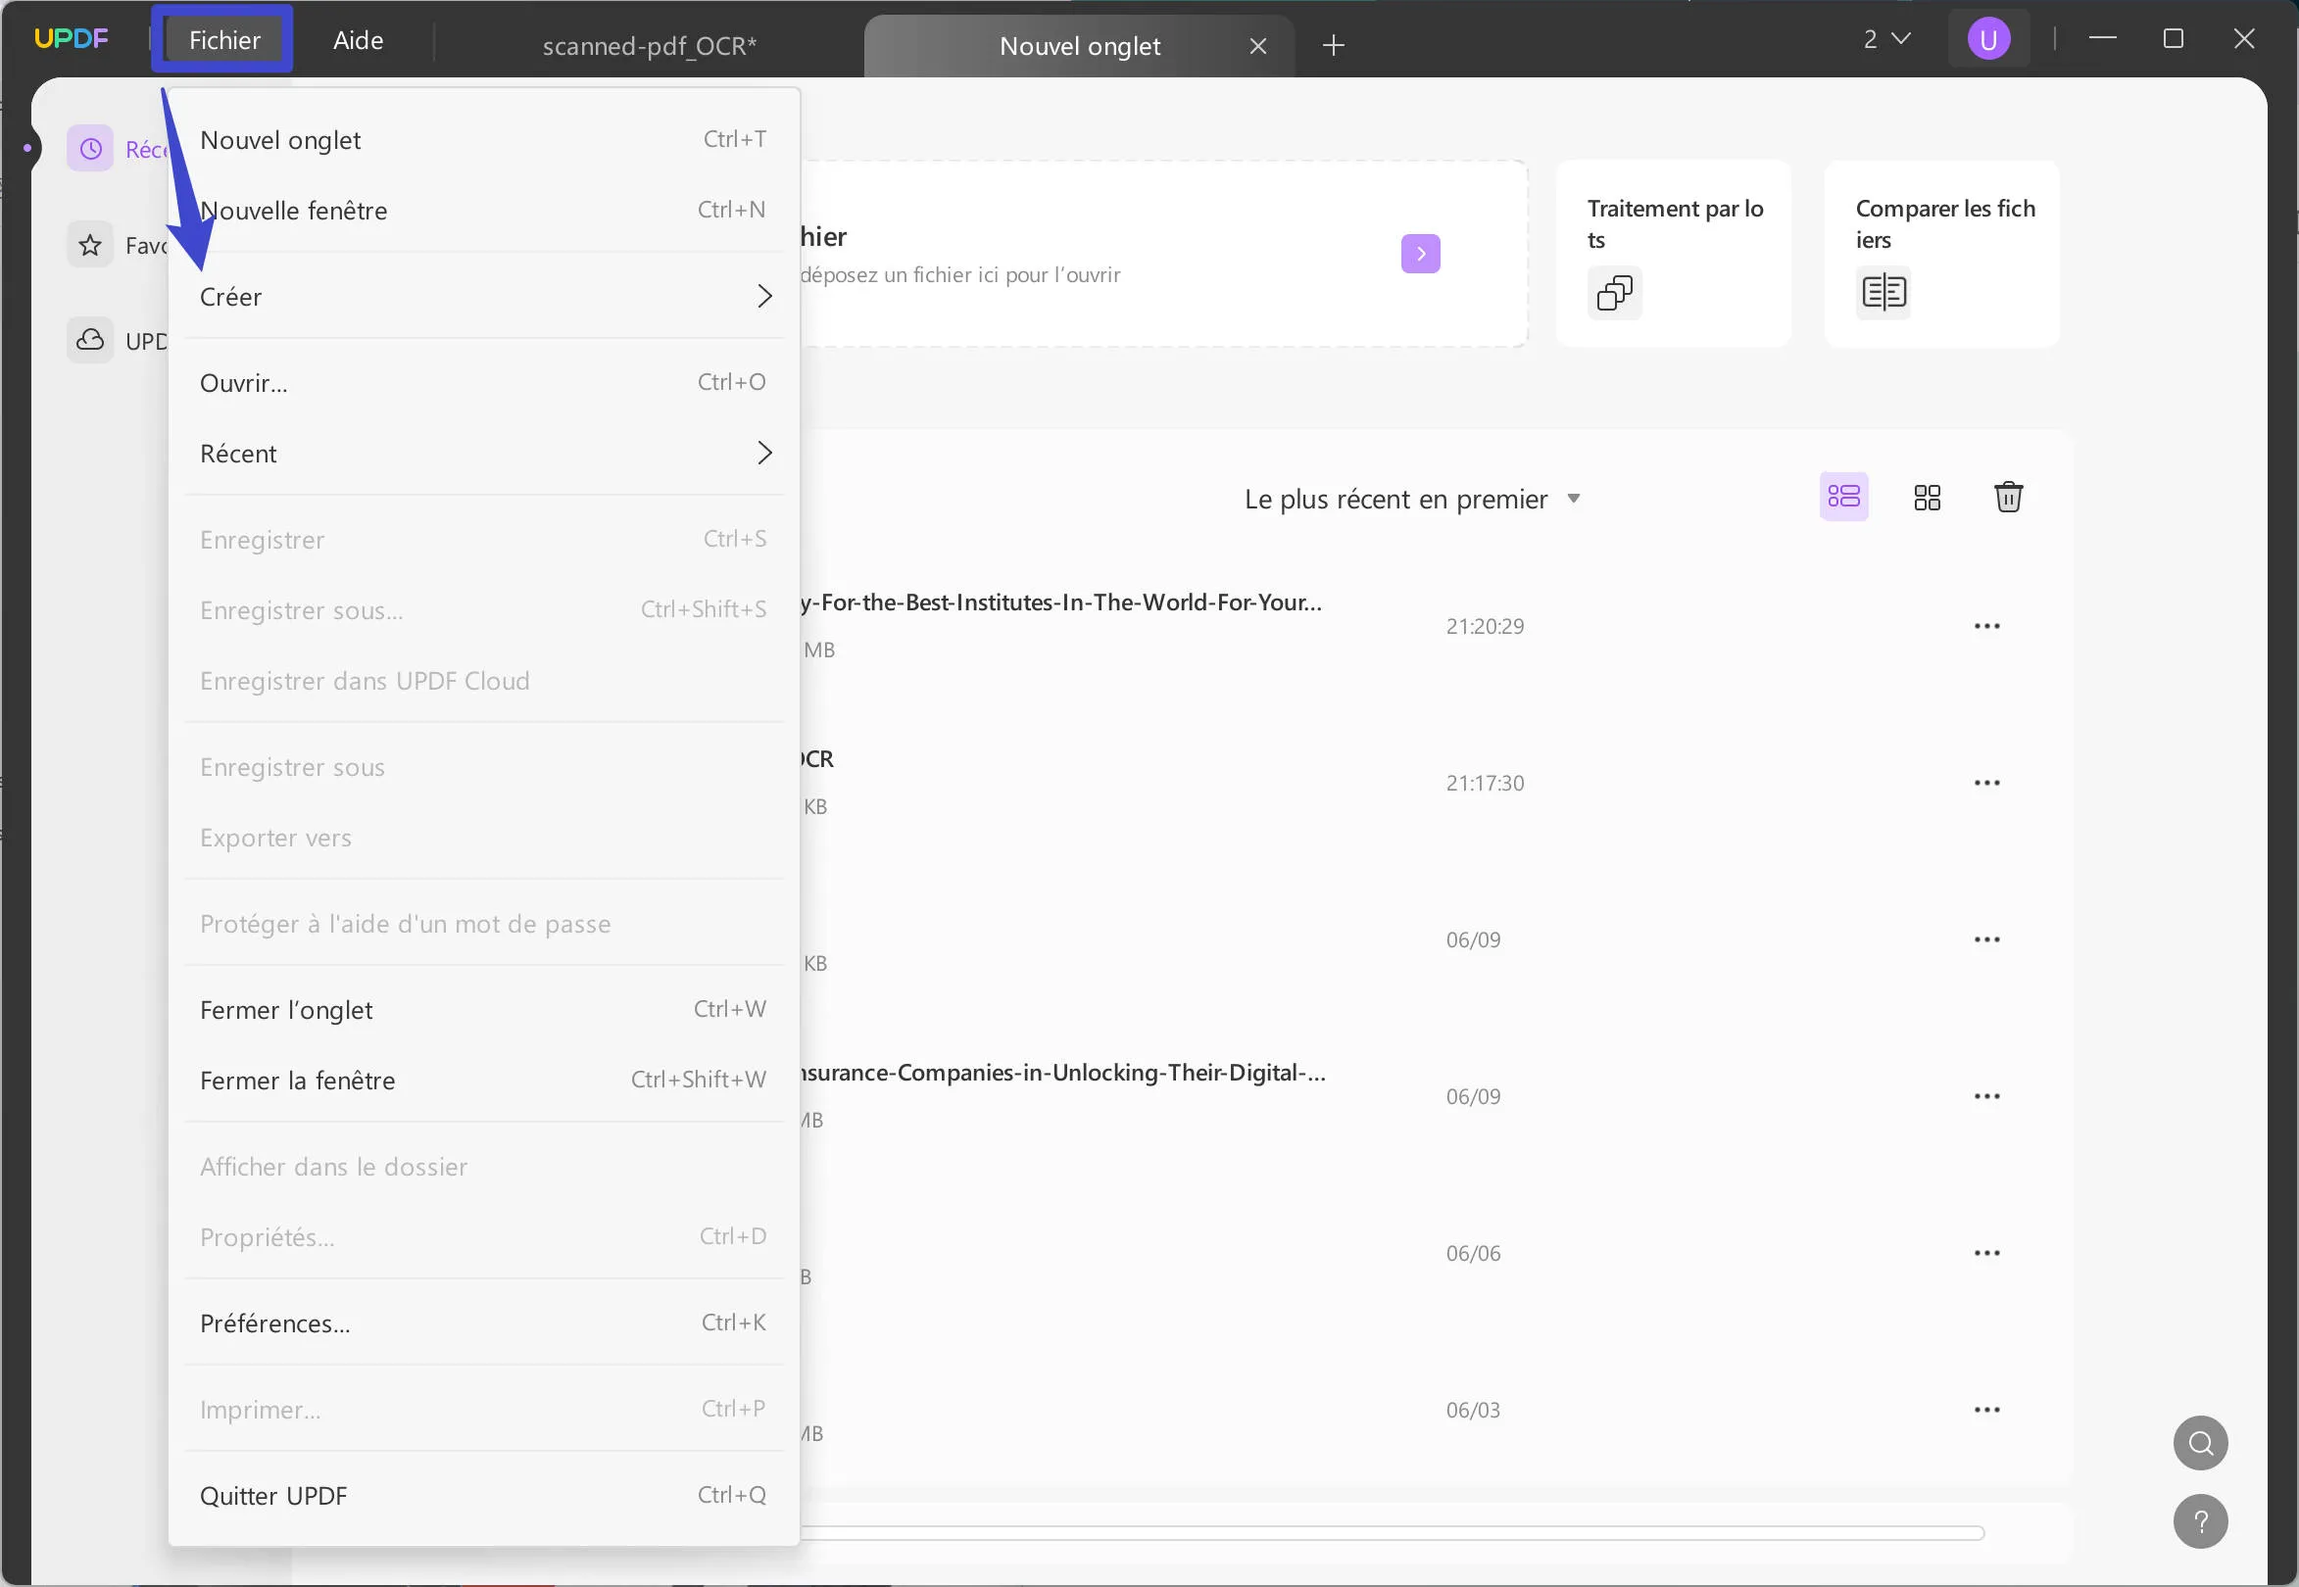Select Fermer la fenêtre in menu

[484, 1081]
